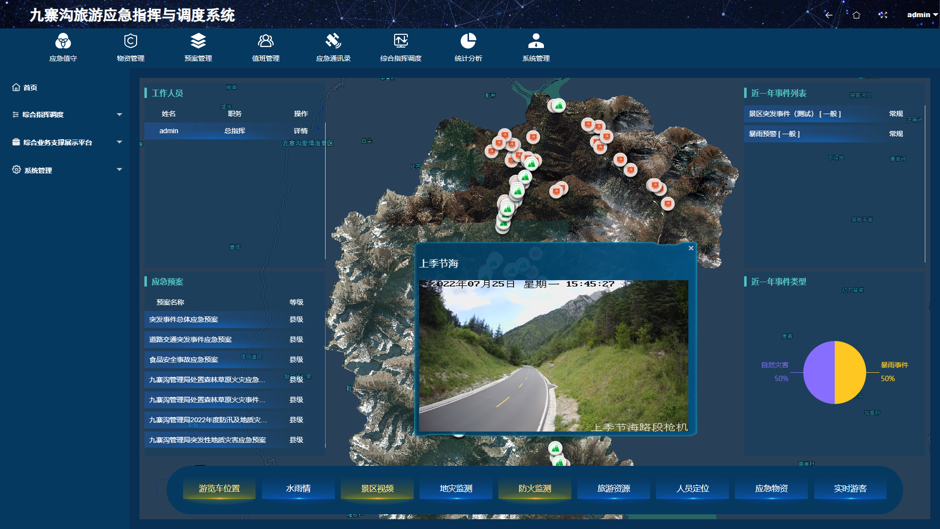Screen dimensions: 940x529
Task: Select 九寨沟管理局2022年度防汛及地质灾 plan row
Action: point(235,420)
